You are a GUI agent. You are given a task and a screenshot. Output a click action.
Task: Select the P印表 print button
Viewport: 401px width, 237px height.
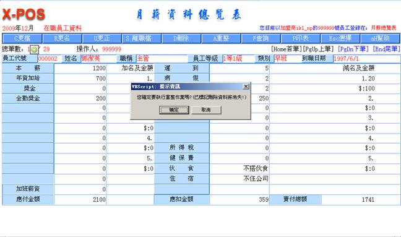pyautogui.click(x=301, y=38)
